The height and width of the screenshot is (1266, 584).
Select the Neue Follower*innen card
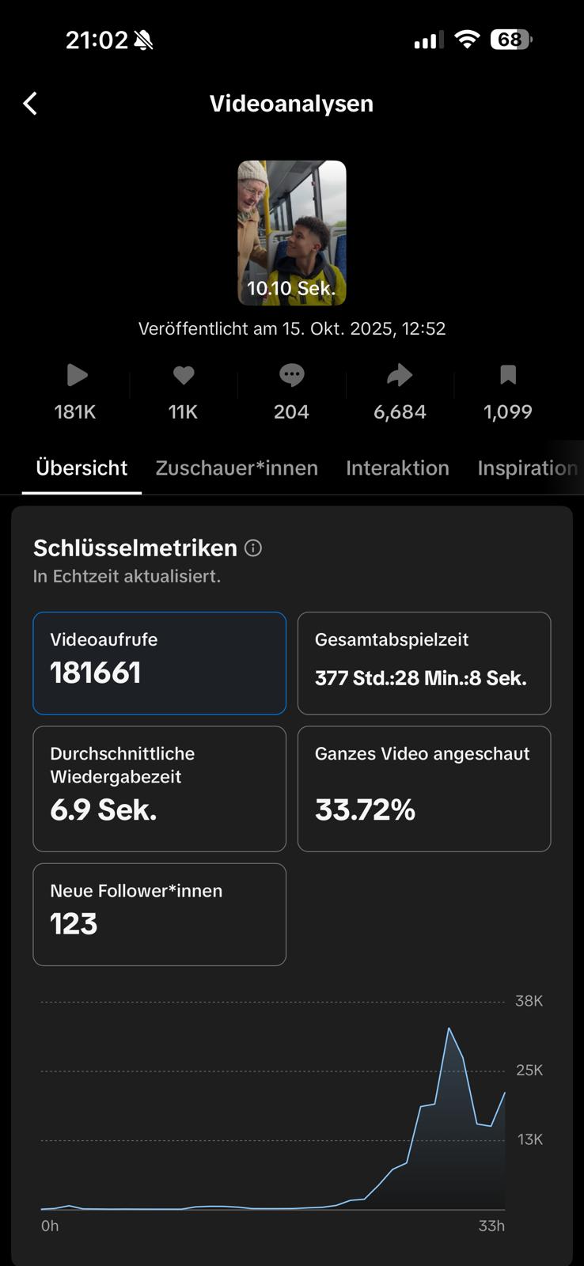pyautogui.click(x=159, y=914)
